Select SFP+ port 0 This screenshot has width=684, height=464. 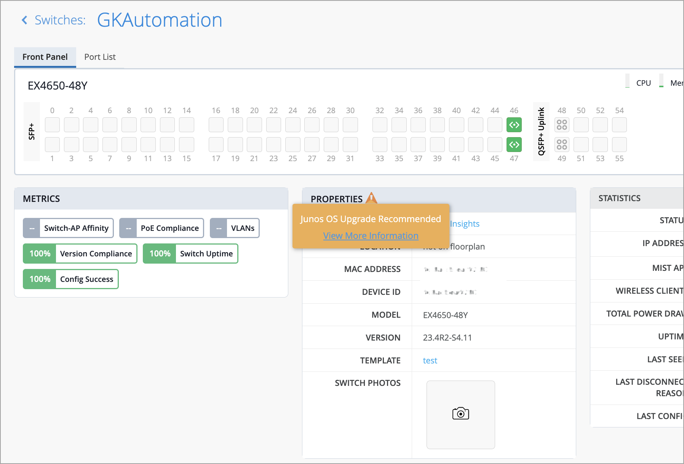point(52,125)
